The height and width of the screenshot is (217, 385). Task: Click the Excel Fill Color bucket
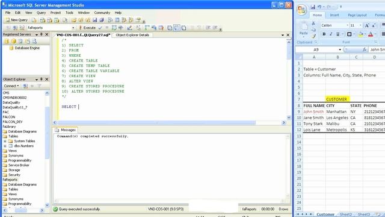(360, 34)
